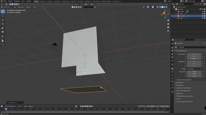
Task: Open the transform orientation Global dropdown
Action: pyautogui.click(x=76, y=4)
